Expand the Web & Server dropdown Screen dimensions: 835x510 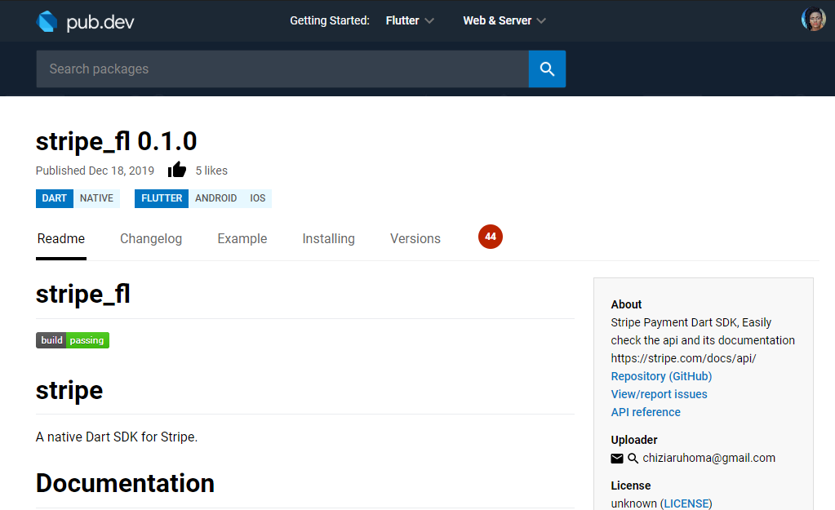tap(504, 20)
